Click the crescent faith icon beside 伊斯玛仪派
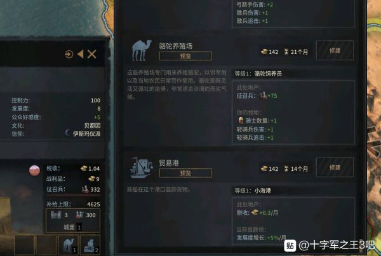Image resolution: width=381 pixels, height=256 pixels. pyautogui.click(x=67, y=133)
